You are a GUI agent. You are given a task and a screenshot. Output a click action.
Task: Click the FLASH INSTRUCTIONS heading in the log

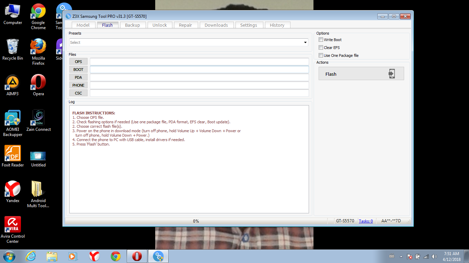(x=94, y=113)
